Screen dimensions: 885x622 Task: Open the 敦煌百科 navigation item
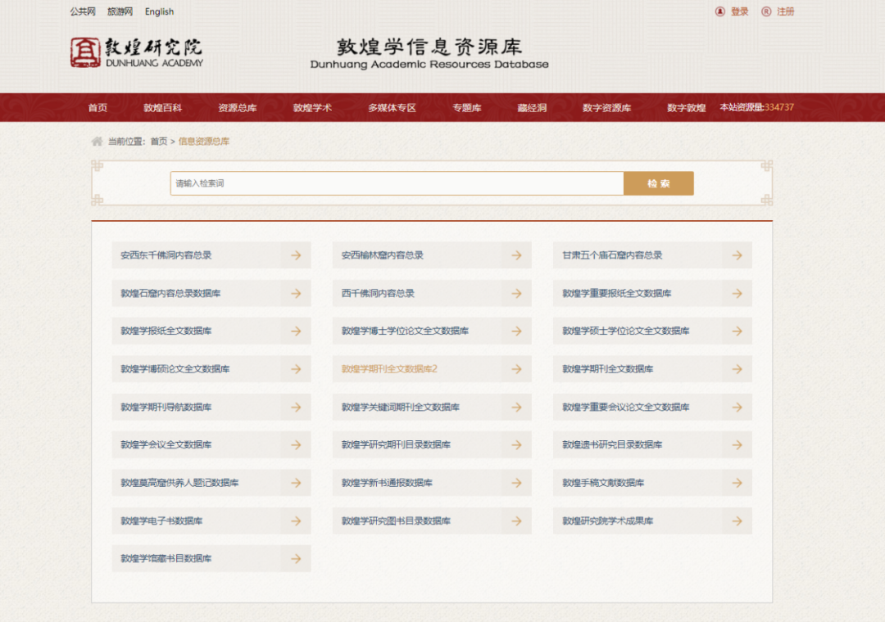(x=162, y=108)
